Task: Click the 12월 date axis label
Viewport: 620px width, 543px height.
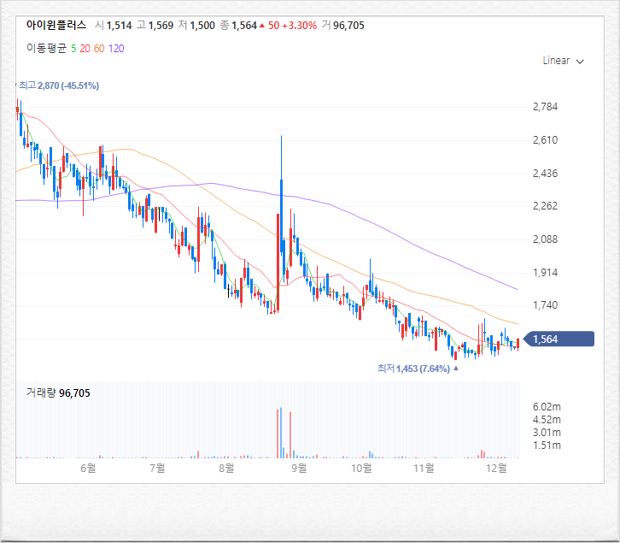Action: click(x=496, y=468)
